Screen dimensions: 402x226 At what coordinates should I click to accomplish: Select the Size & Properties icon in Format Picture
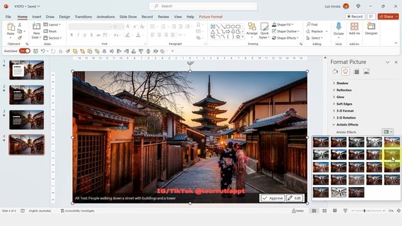click(x=356, y=72)
